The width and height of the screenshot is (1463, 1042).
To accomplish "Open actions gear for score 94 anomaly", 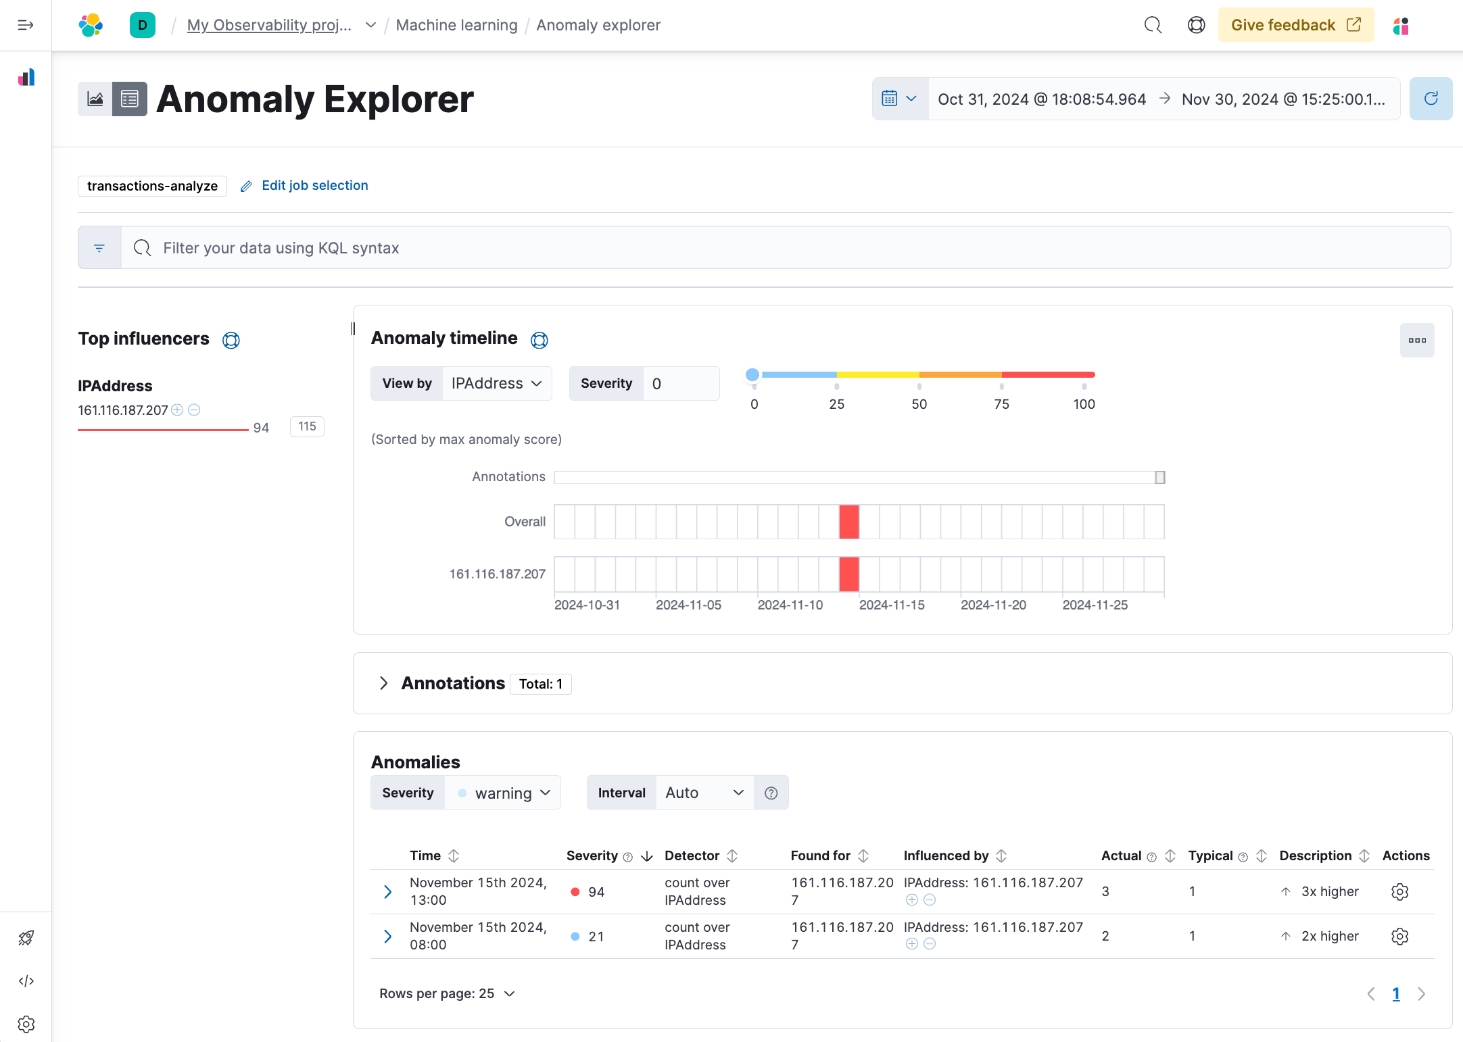I will tap(1399, 891).
